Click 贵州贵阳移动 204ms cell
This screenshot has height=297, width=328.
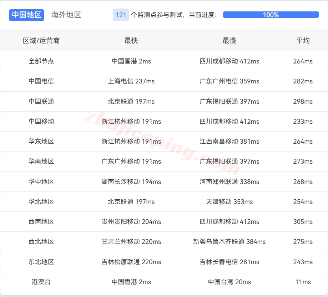131,221
